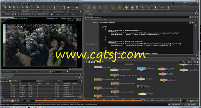Select the Grid shelf tool
Viewport: 201px width, 108px height.
tap(23, 8)
